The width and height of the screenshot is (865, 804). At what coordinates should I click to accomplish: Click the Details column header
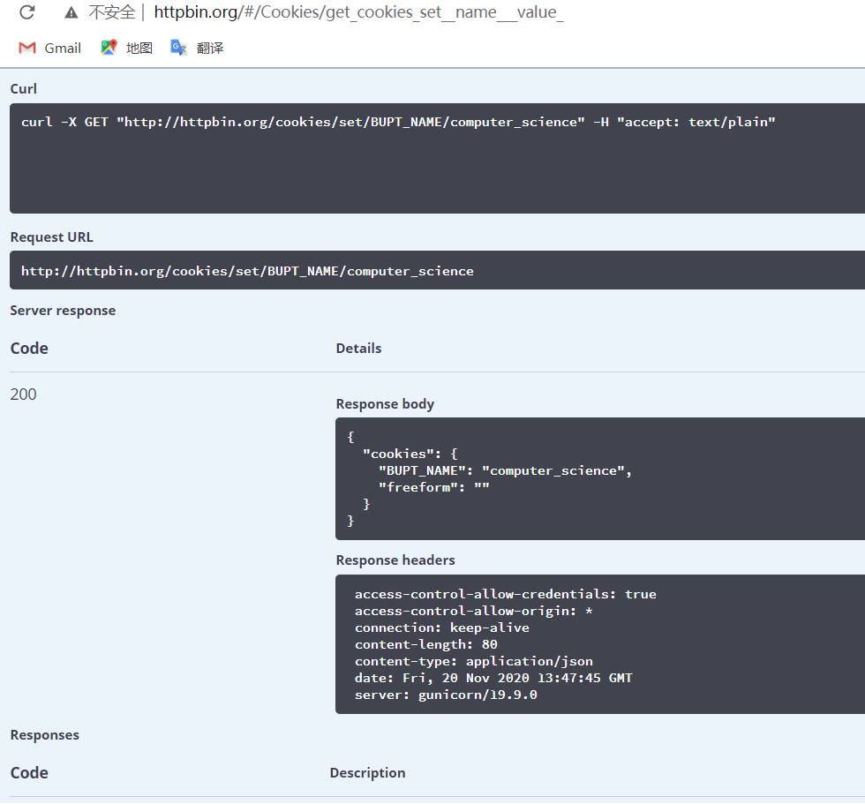(x=358, y=348)
